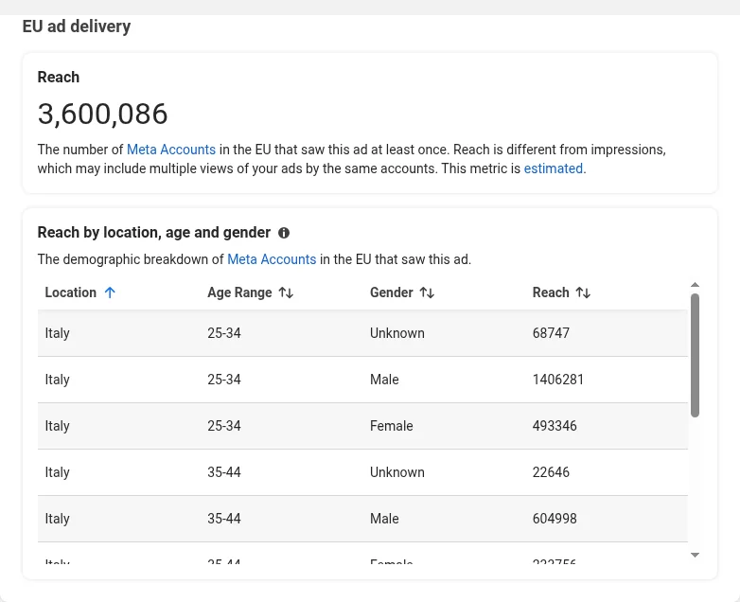Select reach value 1406281

point(557,380)
